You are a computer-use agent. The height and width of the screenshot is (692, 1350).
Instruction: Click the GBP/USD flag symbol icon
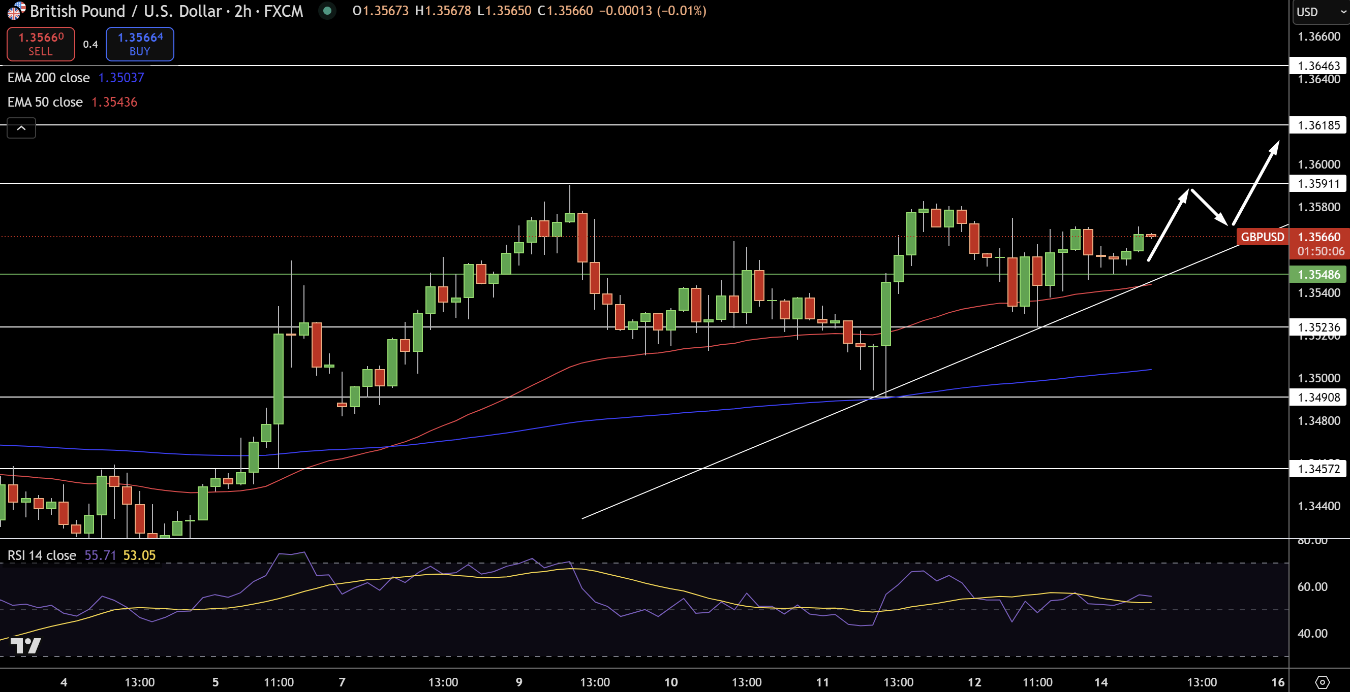pos(16,11)
